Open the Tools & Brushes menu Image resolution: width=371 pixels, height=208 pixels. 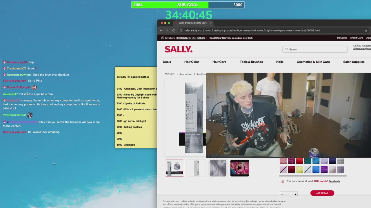(x=251, y=62)
